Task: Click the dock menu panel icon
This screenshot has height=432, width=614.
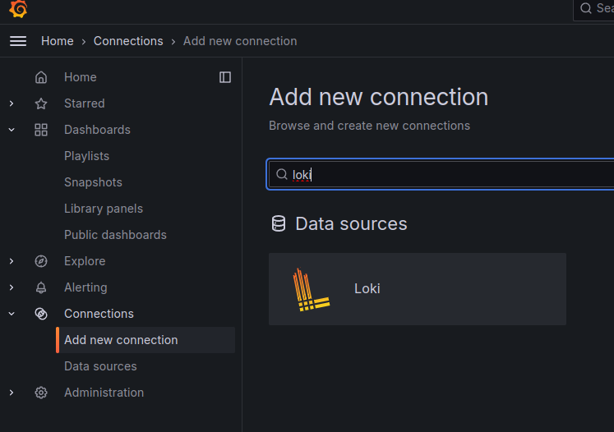Action: pyautogui.click(x=225, y=77)
